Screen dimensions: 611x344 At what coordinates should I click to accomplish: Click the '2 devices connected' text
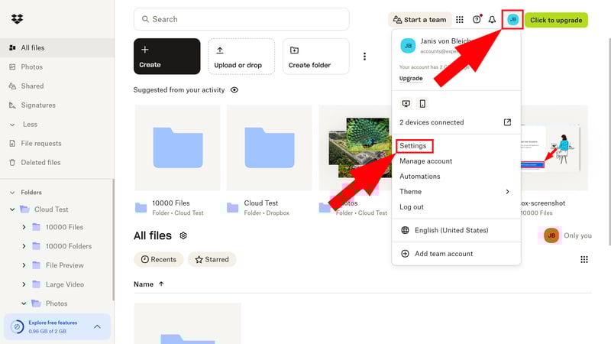[432, 122]
